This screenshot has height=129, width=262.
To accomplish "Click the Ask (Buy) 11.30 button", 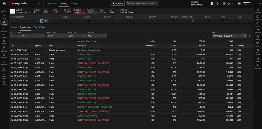I will click(92, 12).
